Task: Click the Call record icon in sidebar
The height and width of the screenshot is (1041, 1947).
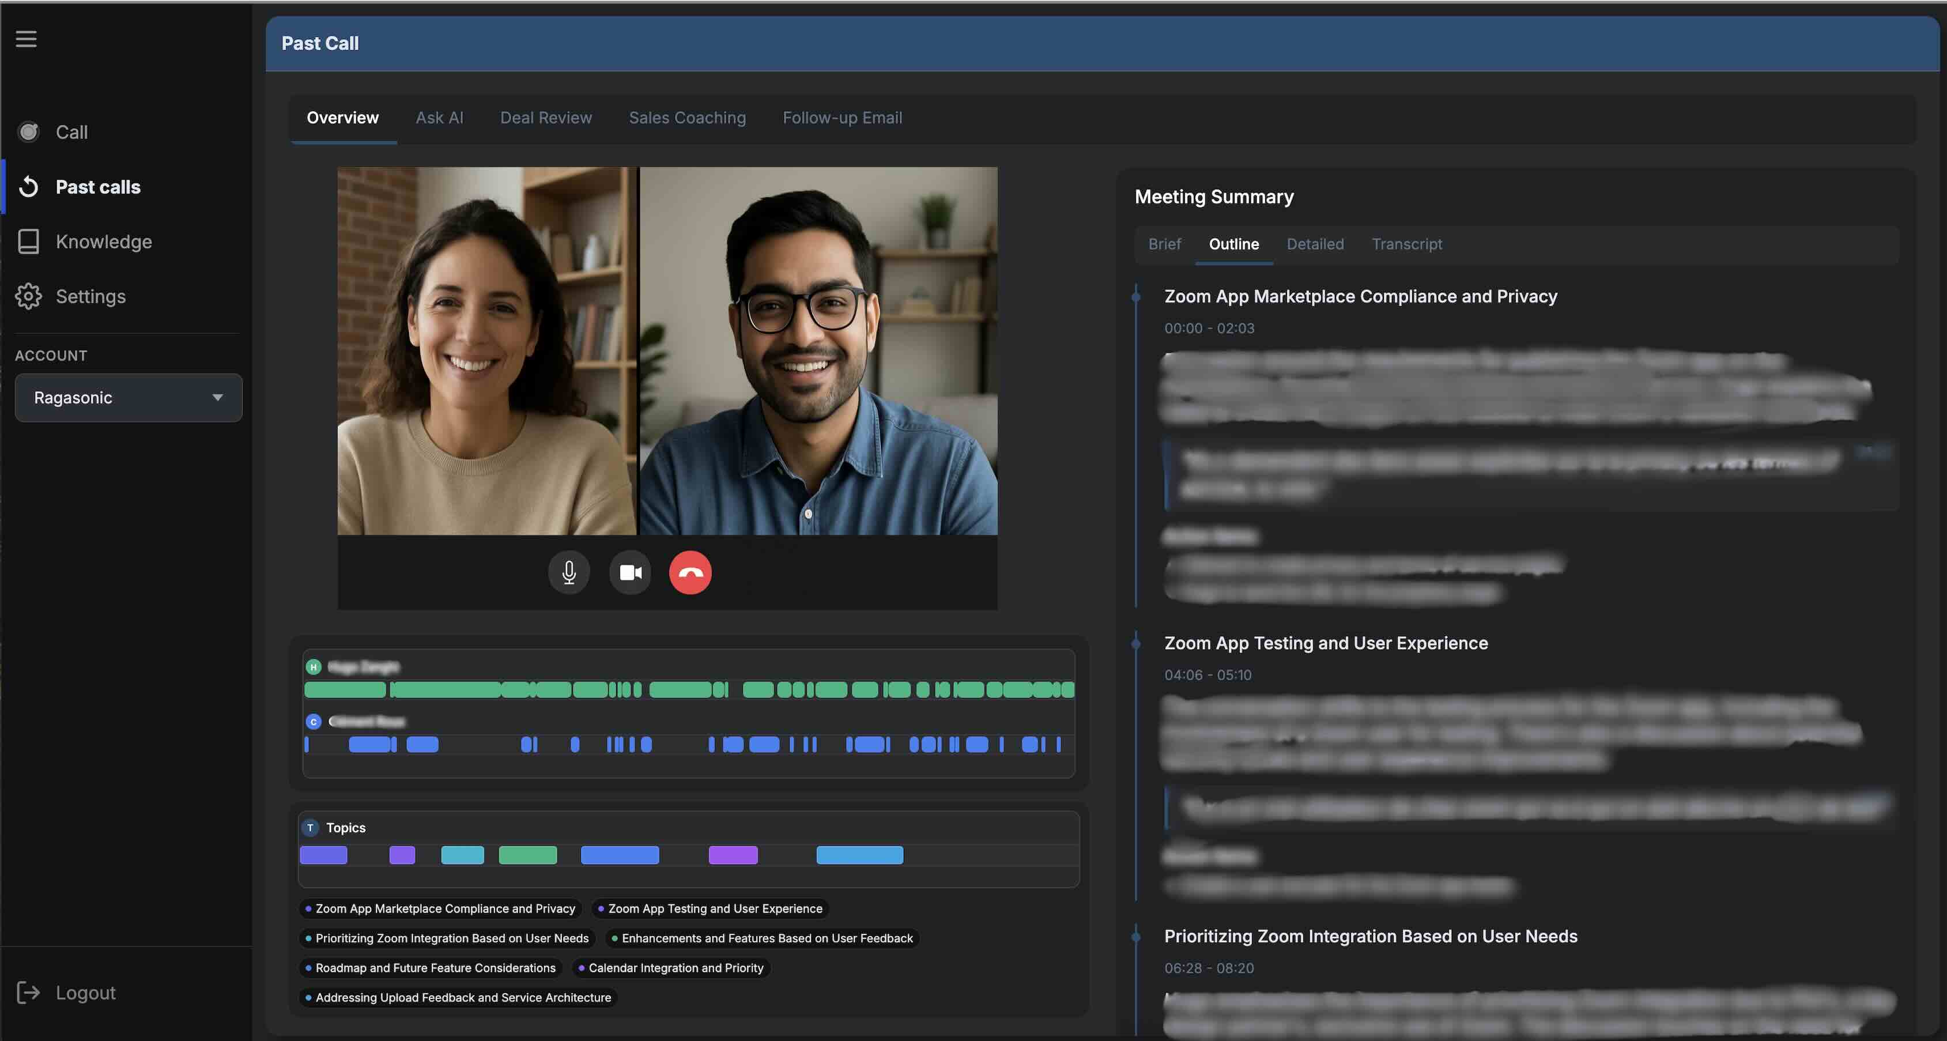Action: tap(29, 131)
